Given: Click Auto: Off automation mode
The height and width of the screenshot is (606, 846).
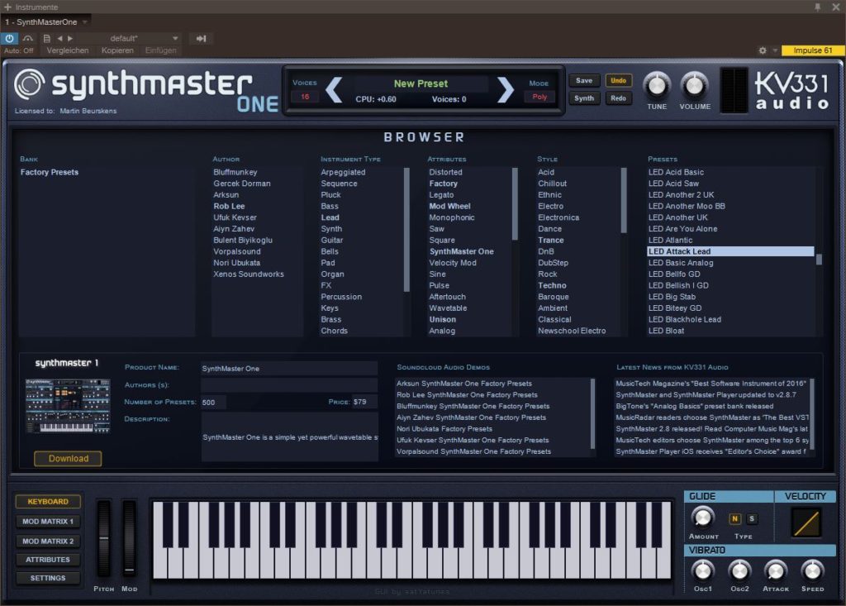Looking at the screenshot, I should coord(19,50).
